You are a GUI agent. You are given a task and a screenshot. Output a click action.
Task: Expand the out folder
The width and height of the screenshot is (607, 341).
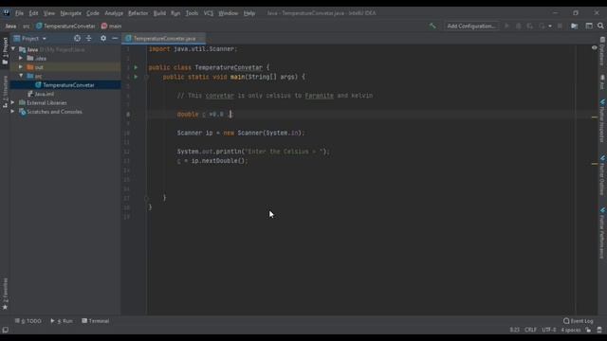[x=21, y=67]
